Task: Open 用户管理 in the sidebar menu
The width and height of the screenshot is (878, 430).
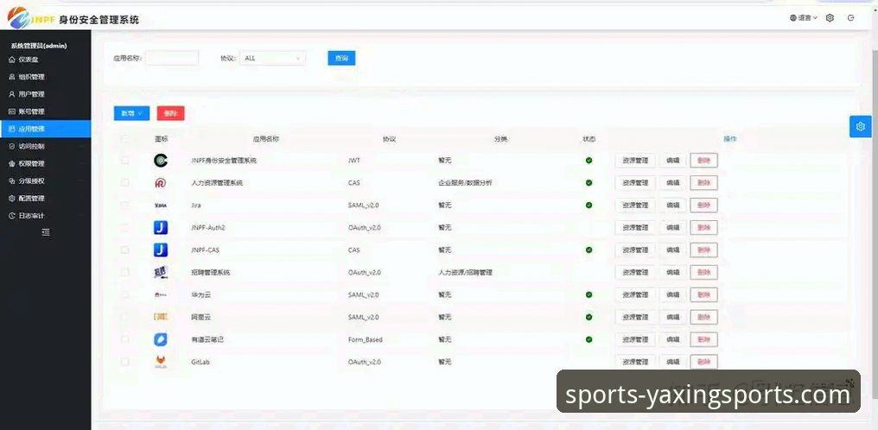Action: click(45, 94)
